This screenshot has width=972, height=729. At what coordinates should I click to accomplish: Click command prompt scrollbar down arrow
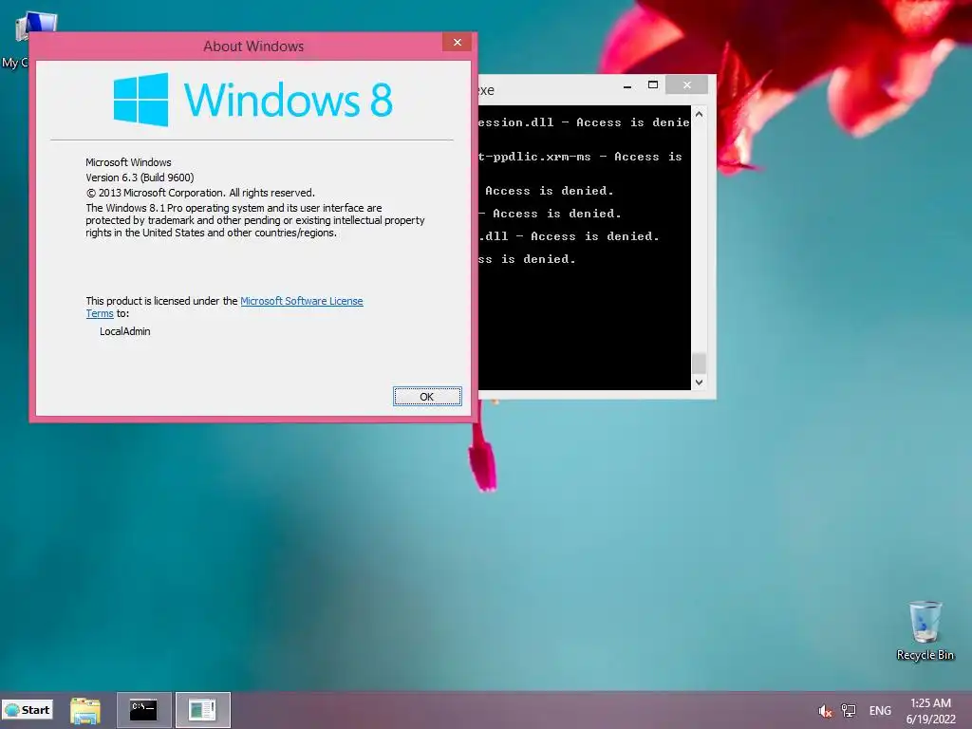pyautogui.click(x=699, y=383)
